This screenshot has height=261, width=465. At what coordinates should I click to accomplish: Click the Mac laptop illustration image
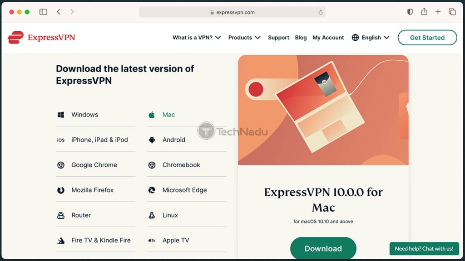[x=323, y=110]
